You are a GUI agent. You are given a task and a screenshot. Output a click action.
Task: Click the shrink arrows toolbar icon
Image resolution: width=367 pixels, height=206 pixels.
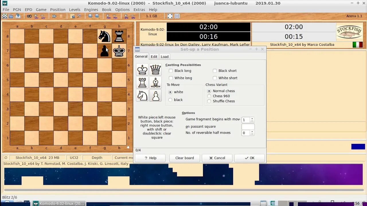click(177, 16)
